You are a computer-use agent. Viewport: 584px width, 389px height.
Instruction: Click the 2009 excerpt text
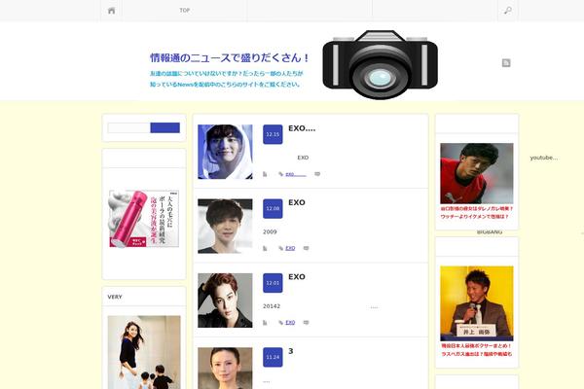(x=270, y=231)
